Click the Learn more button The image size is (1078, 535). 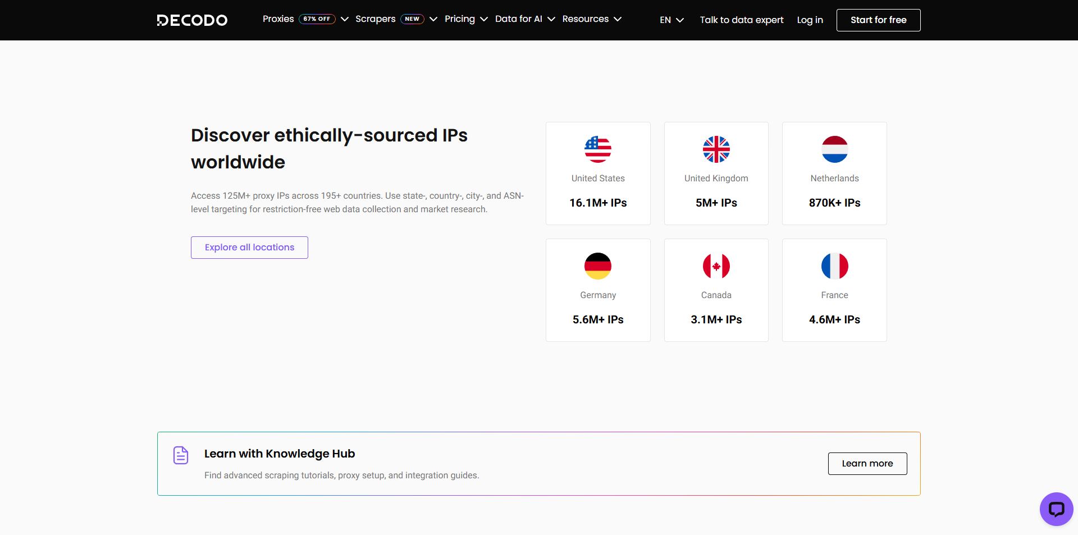click(x=867, y=463)
